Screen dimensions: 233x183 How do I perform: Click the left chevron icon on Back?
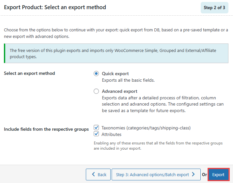(93, 175)
